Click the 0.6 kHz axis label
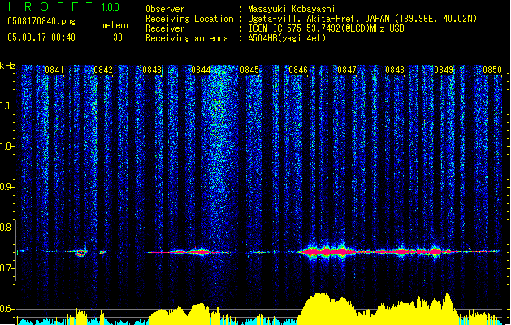 [6, 309]
